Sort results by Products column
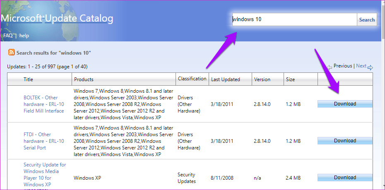Viewport: 385px width, 190px height. [x=84, y=79]
